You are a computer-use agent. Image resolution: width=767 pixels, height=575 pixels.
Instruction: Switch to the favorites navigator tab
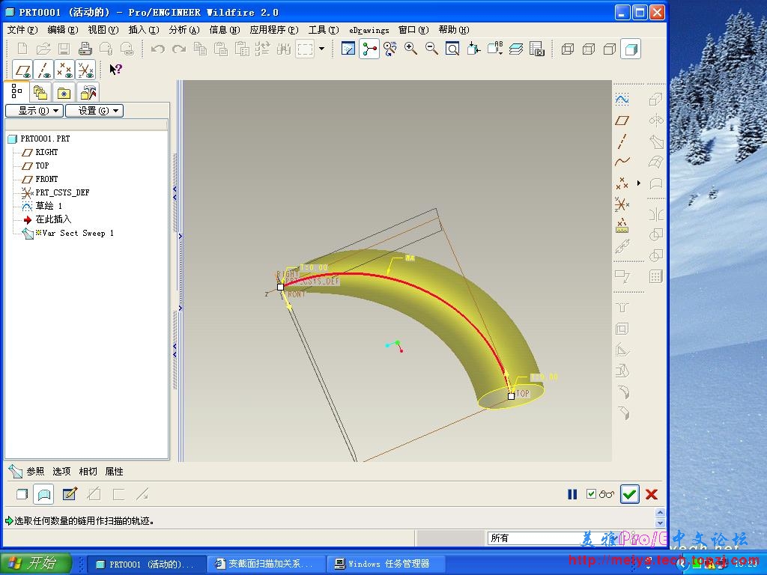(64, 92)
